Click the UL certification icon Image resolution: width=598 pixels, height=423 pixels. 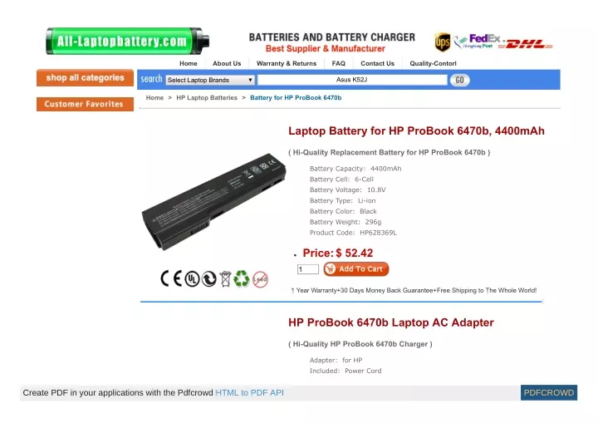coord(192,279)
